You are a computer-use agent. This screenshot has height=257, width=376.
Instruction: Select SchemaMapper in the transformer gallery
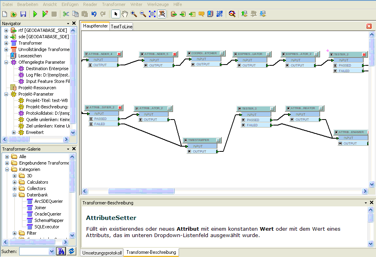click(x=49, y=220)
